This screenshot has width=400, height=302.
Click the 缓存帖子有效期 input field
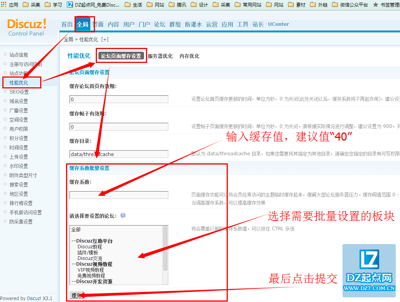click(x=119, y=127)
